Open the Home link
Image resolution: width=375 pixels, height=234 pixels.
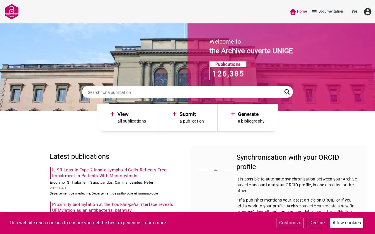coord(302,11)
